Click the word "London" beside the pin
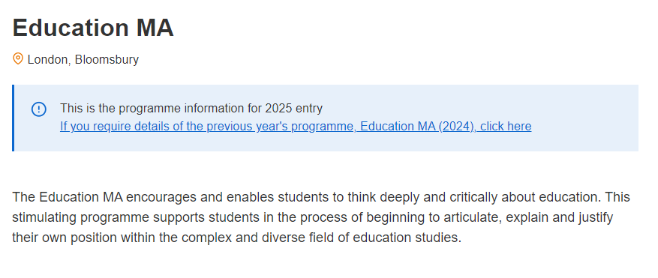The image size is (658, 278). pos(47,60)
